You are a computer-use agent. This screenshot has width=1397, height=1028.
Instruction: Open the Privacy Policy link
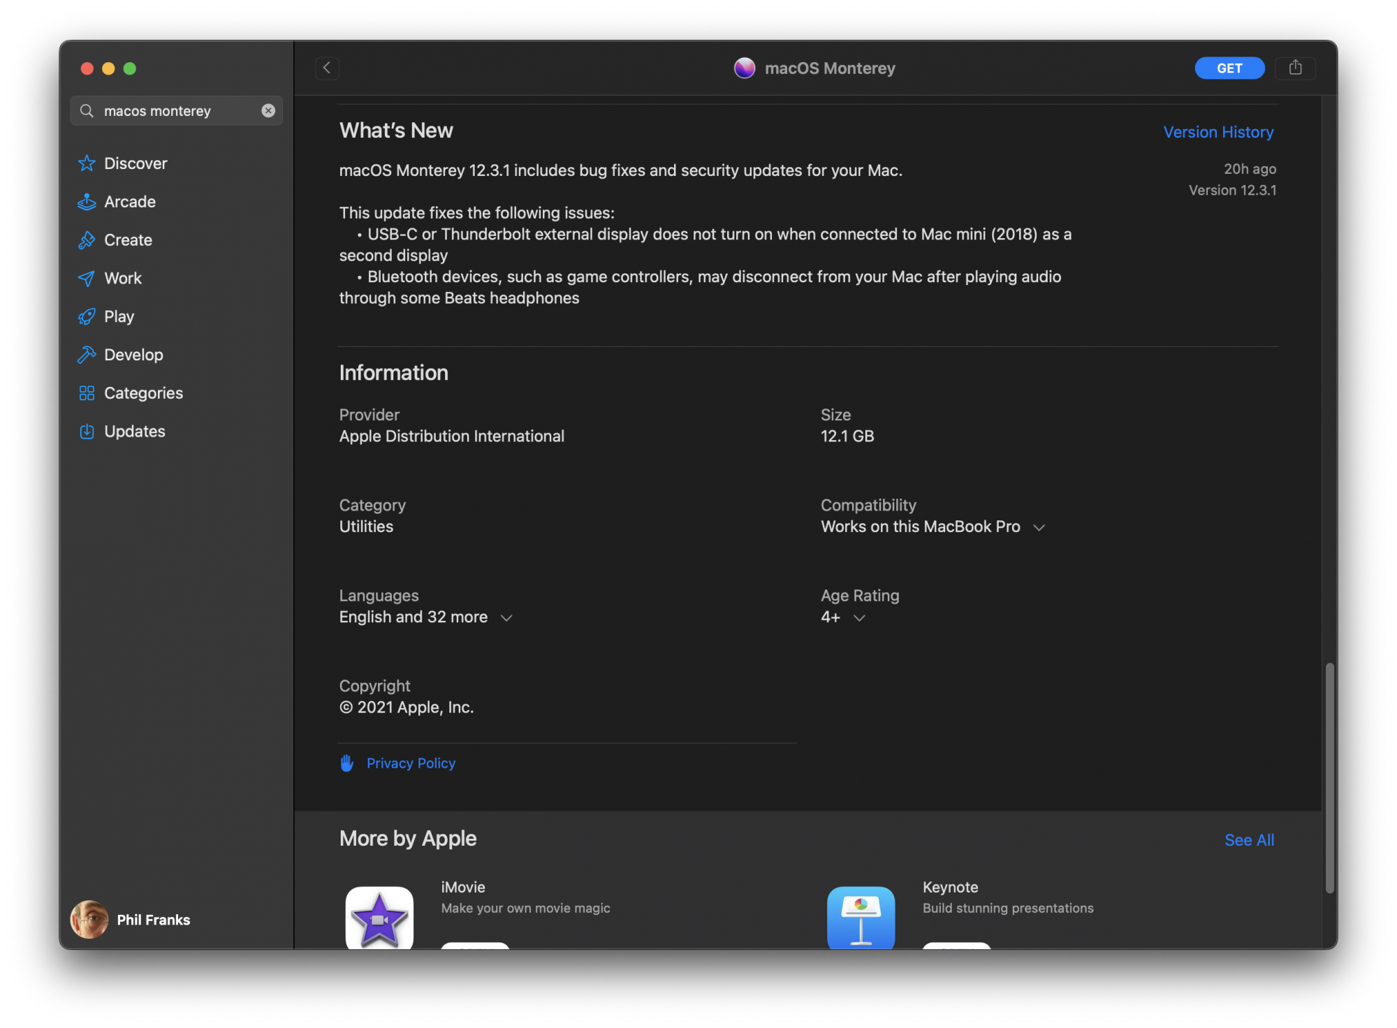point(410,763)
